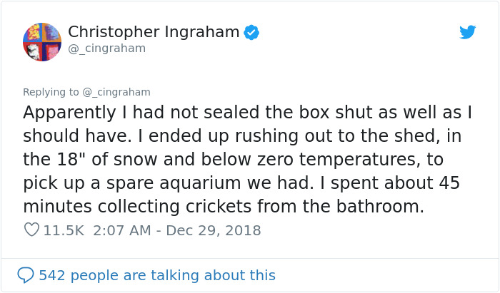Image resolution: width=500 pixels, height=293 pixels.
Task: Click the Dec 29, 2018 date
Action: coord(214,230)
